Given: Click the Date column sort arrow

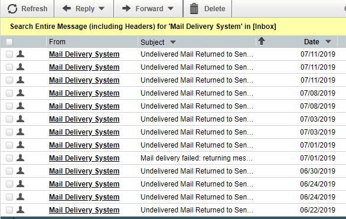Looking at the screenshot, I should click(x=328, y=42).
